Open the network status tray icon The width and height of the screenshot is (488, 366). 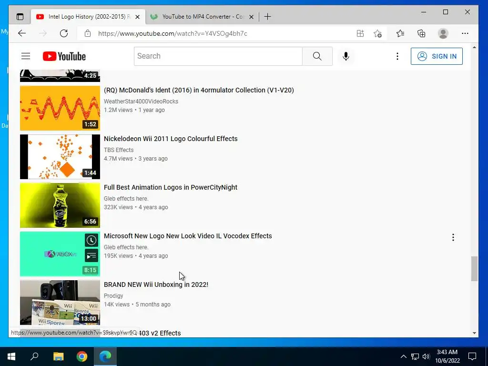(415, 356)
